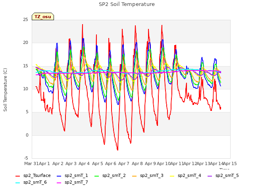The height and width of the screenshot is (190, 254).
Task: Click the purple sp2_smT_5 legend swatch
Action: tap(210, 176)
